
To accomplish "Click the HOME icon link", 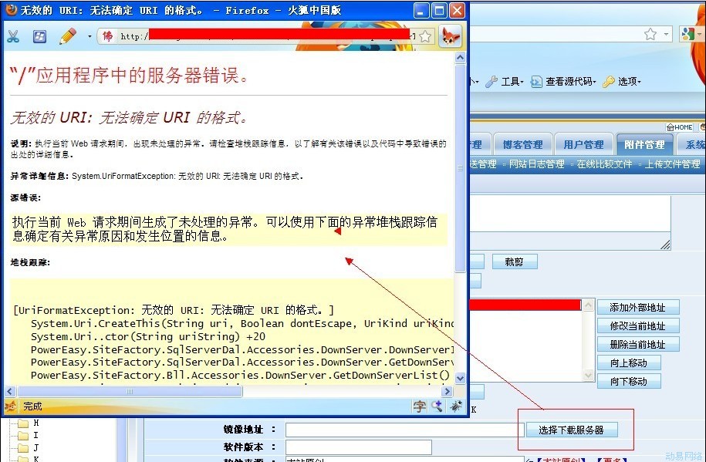I will click(x=679, y=127).
